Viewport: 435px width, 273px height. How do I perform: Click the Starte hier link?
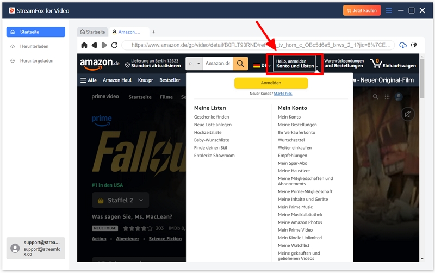[x=283, y=94]
